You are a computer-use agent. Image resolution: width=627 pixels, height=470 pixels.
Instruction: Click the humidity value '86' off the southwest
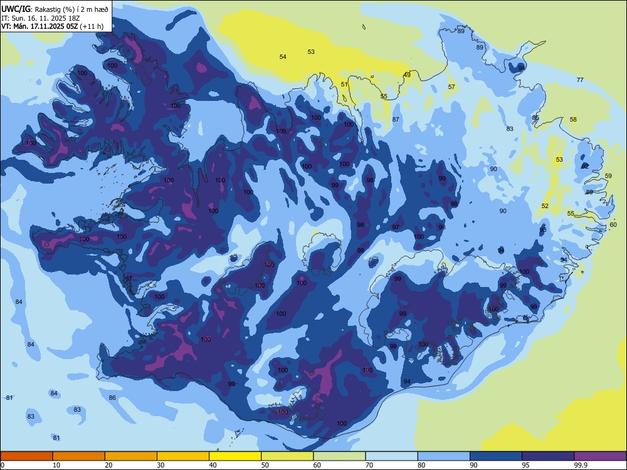point(112,398)
